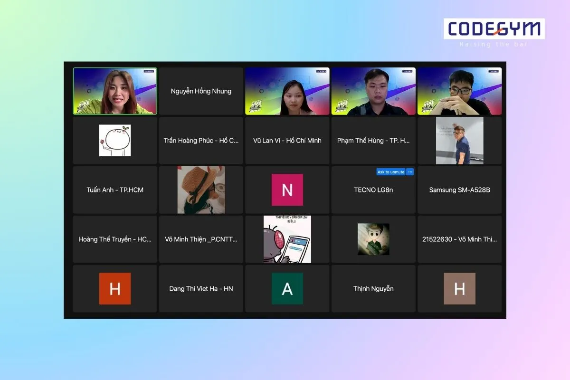Click the brown H avatar

pos(459,288)
